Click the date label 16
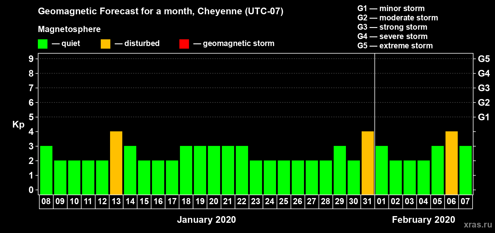Viewport: 495px width, 233px height. [158, 202]
